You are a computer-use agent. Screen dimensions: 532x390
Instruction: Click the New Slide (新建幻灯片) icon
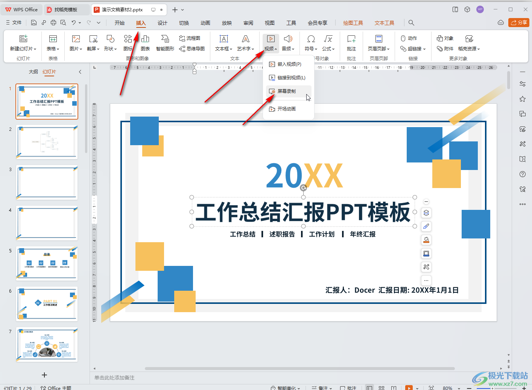click(x=23, y=39)
